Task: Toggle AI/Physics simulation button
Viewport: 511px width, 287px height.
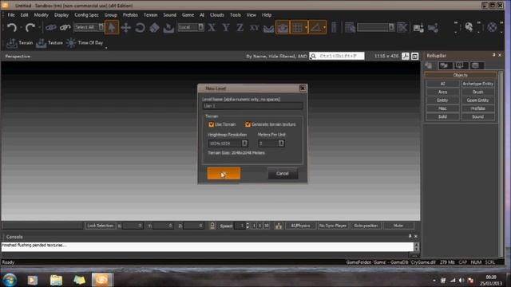Action: pyautogui.click(x=300, y=226)
